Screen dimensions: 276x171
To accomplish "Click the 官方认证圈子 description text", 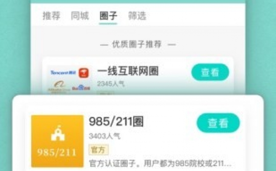I will [x=160, y=163].
